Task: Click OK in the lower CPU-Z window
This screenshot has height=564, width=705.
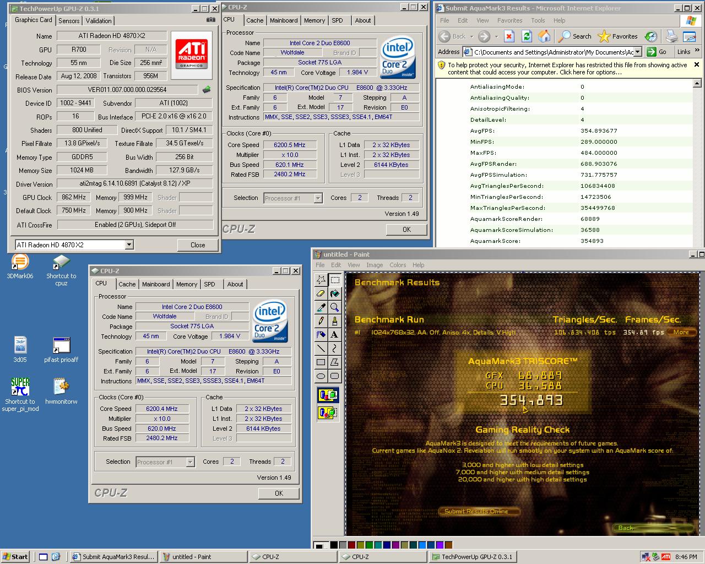Action: coord(279,493)
